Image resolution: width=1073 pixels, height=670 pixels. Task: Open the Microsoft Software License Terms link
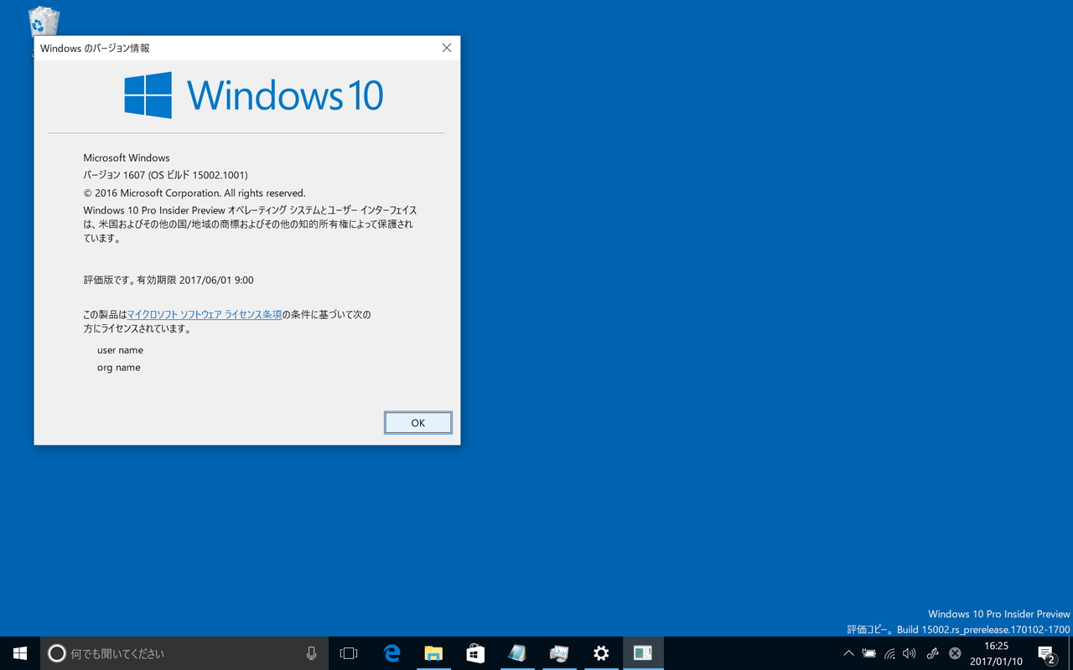point(204,314)
